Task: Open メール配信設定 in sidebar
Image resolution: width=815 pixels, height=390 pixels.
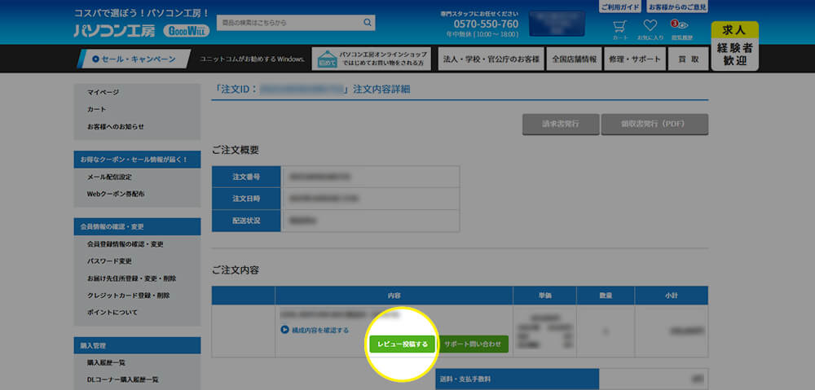Action: [x=109, y=177]
